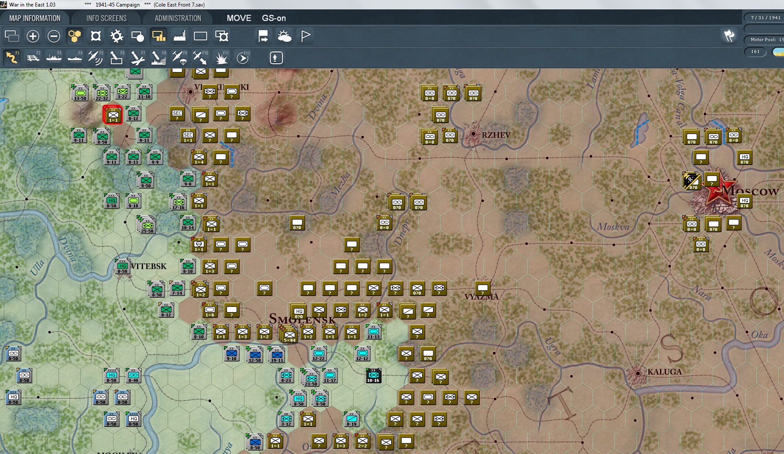Click the F12 end turn arrow icon

(x=243, y=58)
